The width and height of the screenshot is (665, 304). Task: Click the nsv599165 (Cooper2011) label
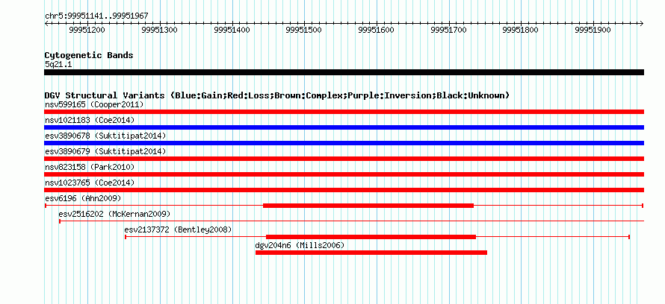94,104
